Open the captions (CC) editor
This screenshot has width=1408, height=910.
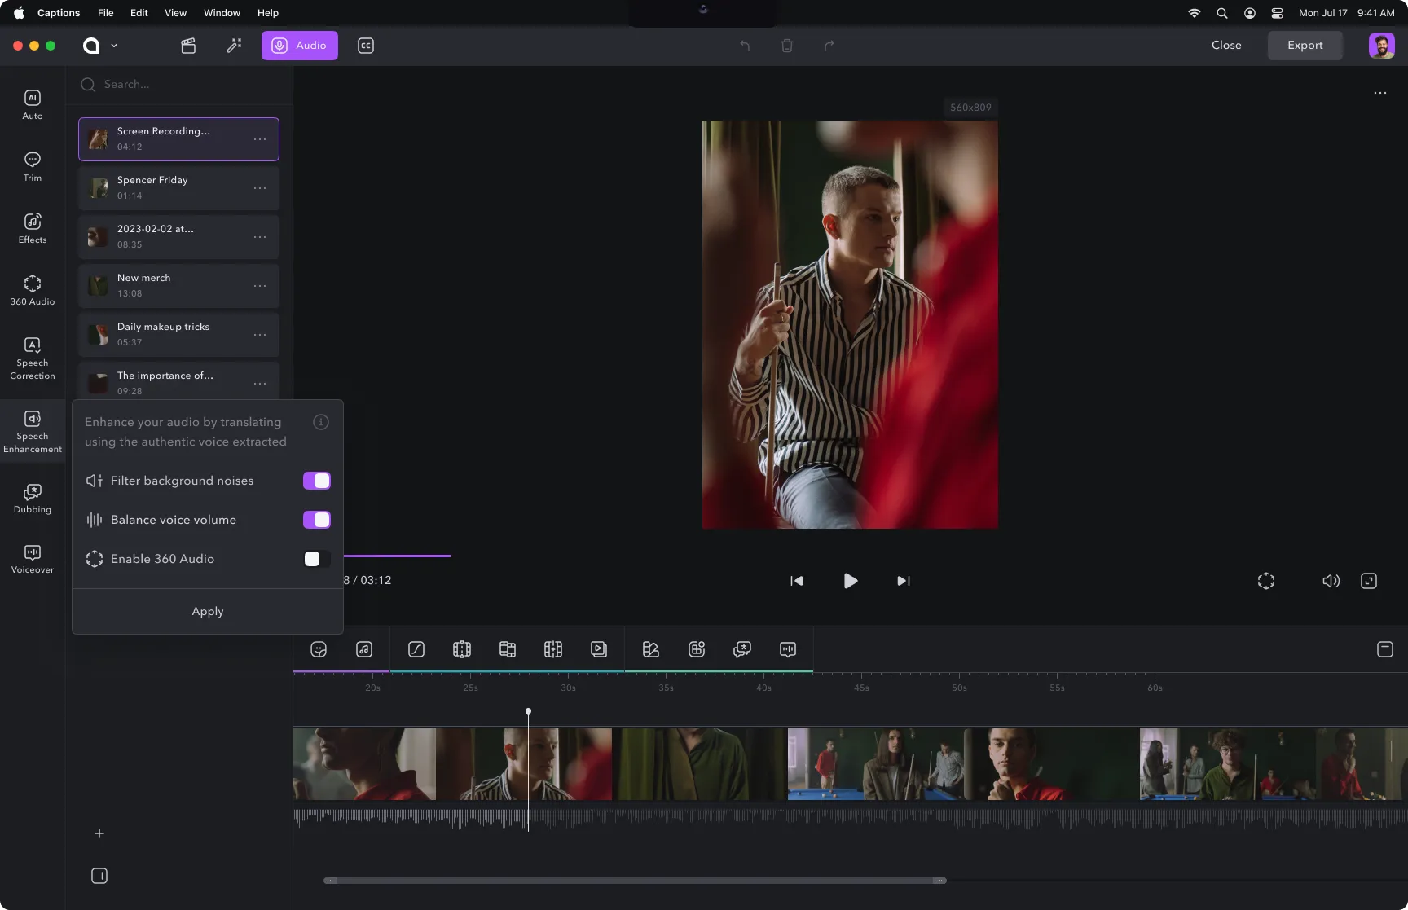click(x=365, y=46)
